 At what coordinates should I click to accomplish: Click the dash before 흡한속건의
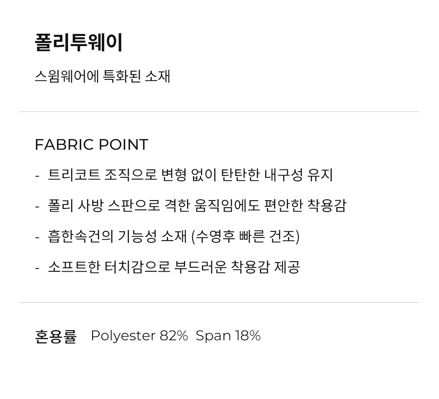point(37,237)
